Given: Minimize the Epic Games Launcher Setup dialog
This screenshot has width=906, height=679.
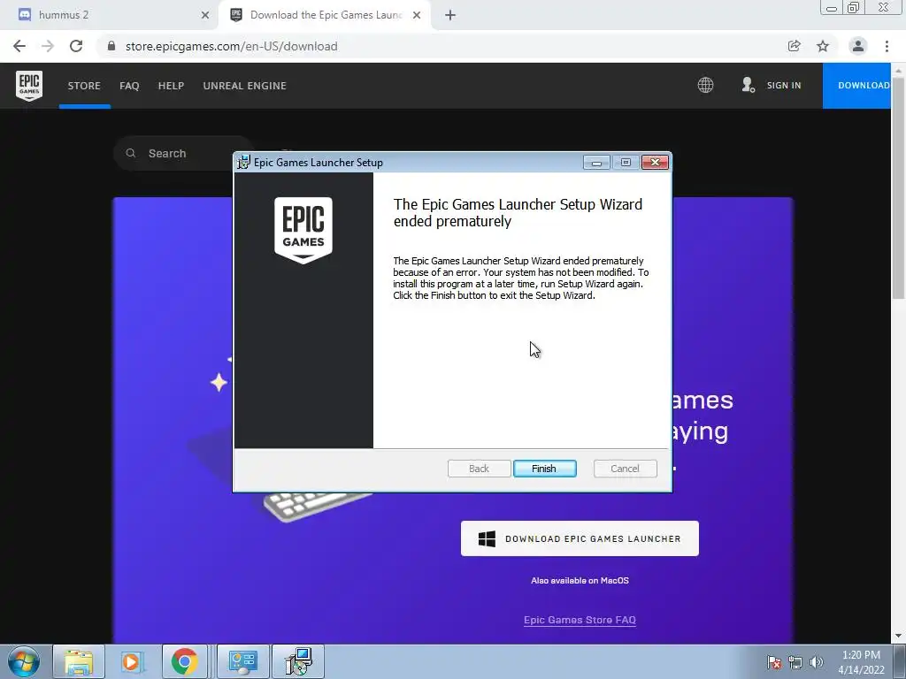Looking at the screenshot, I should 596,163.
